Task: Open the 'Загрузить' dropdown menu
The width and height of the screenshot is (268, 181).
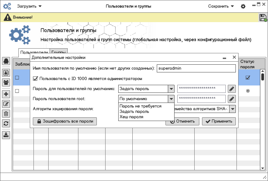Action: coord(29,6)
